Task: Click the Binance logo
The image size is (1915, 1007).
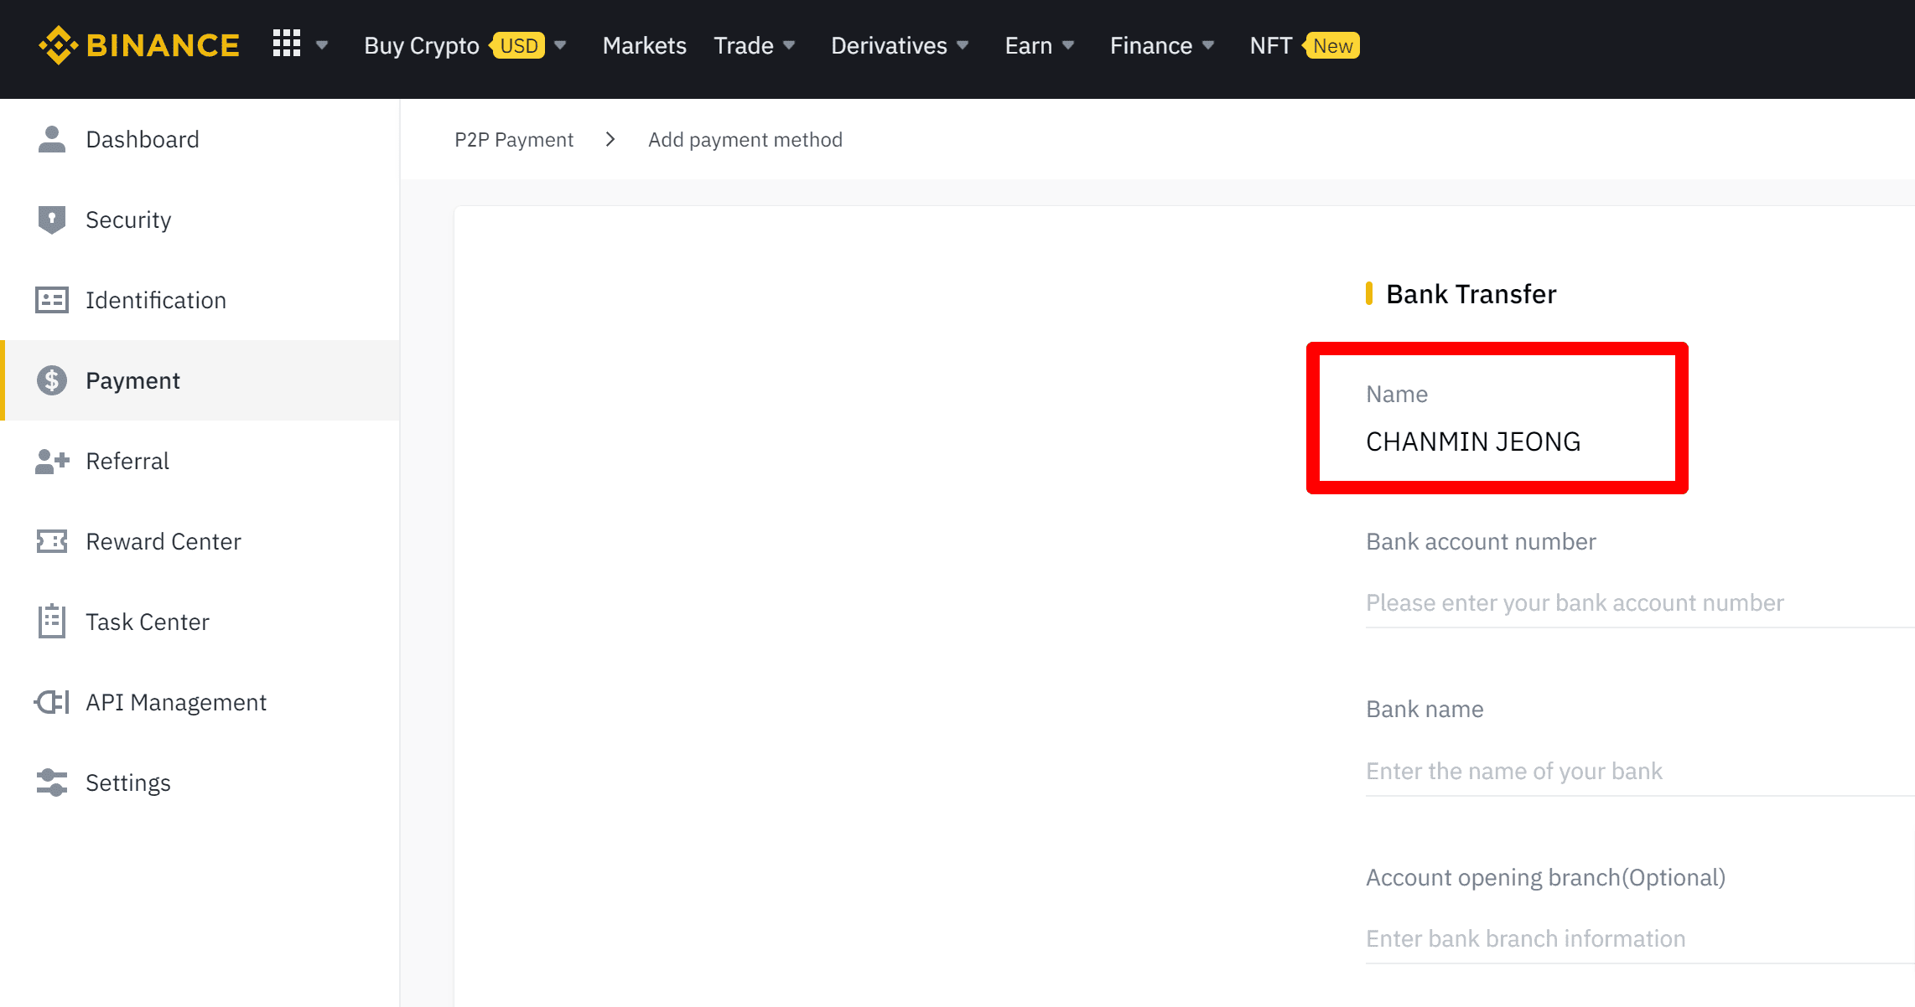Action: tap(139, 45)
